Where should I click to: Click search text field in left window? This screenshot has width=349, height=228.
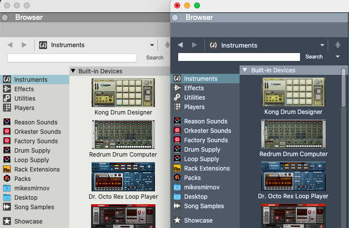click(72, 58)
